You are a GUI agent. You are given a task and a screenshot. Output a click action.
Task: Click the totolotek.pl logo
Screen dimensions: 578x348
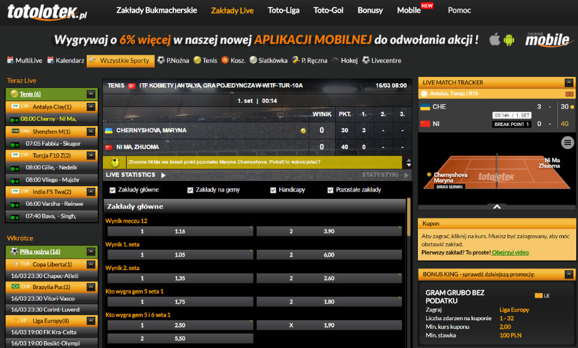[x=47, y=12]
